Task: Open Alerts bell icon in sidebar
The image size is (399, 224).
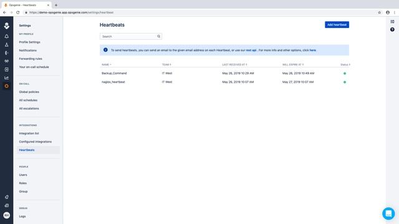Action: [7, 36]
